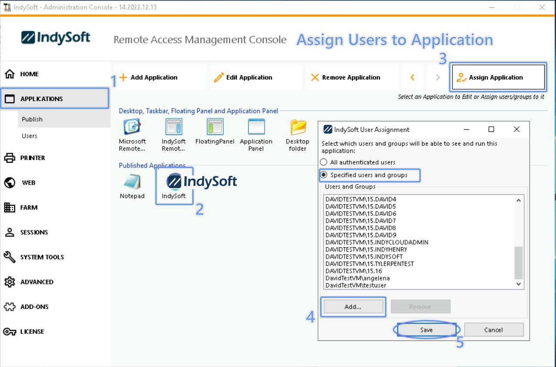Click the ADD-ONS puzzle icon
Screen dimensions: 556x367
10,306
